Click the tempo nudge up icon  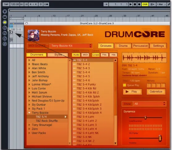[26, 4]
